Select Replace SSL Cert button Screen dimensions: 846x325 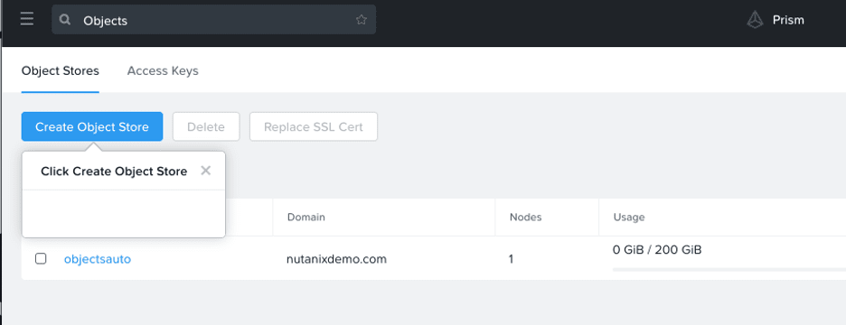point(314,126)
